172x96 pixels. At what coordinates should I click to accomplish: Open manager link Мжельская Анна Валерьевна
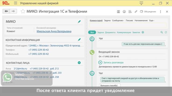point(54,31)
